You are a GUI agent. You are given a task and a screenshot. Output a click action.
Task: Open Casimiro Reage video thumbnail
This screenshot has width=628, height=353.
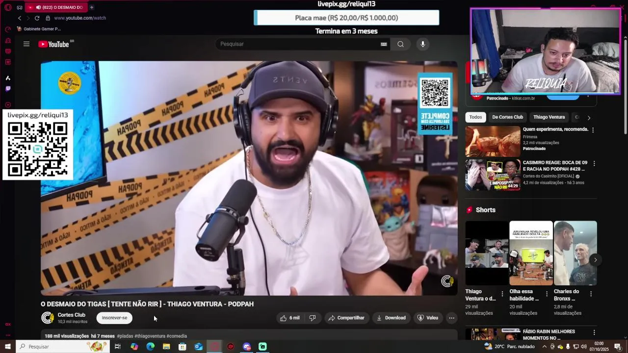(x=493, y=175)
